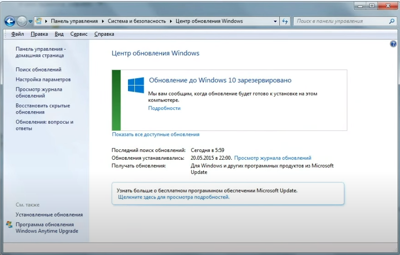Screen dimensions: 400x255
Task: Open sidebar Просмотр журнала обновлений link
Action: coord(39,92)
